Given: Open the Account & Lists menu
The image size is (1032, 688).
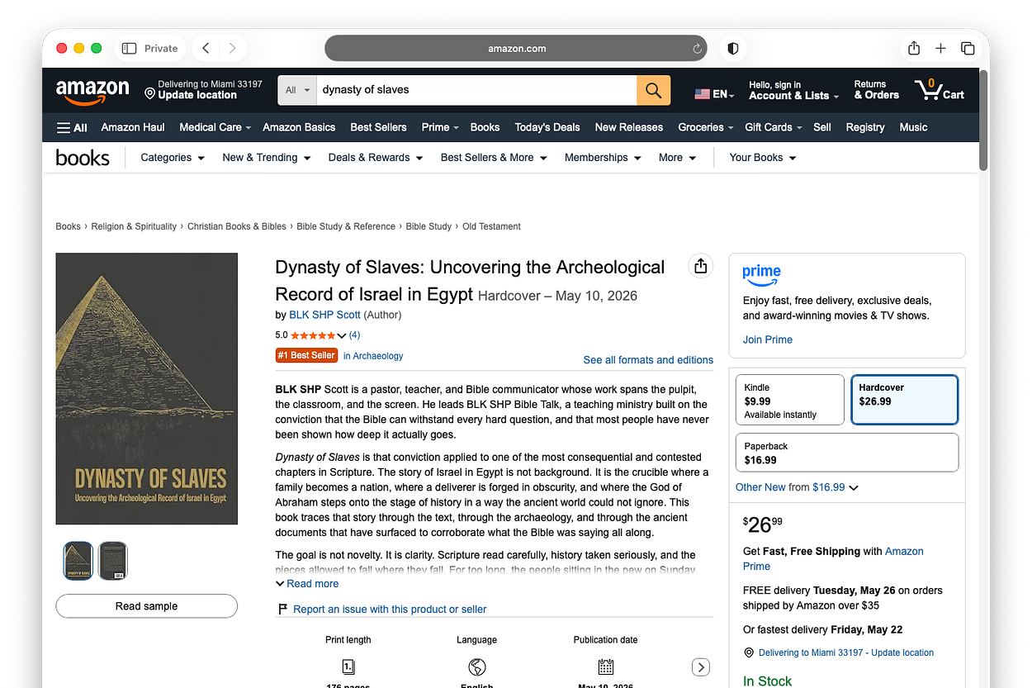Looking at the screenshot, I should tap(793, 90).
